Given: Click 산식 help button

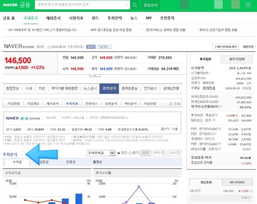Looking at the screenshot, I should click(175, 153).
